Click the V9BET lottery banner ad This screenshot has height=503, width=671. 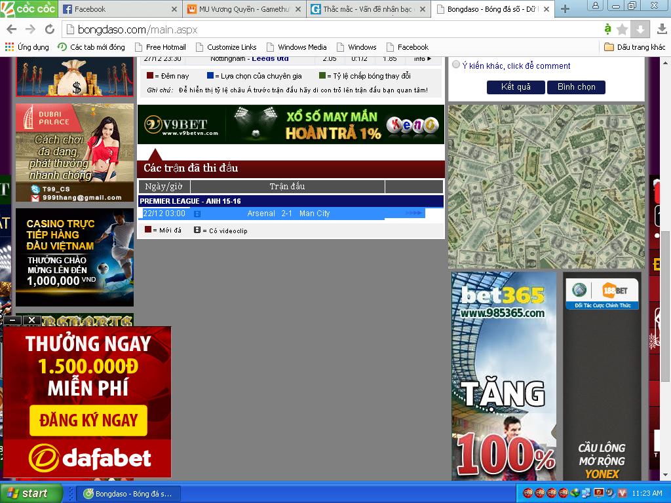tap(291, 124)
